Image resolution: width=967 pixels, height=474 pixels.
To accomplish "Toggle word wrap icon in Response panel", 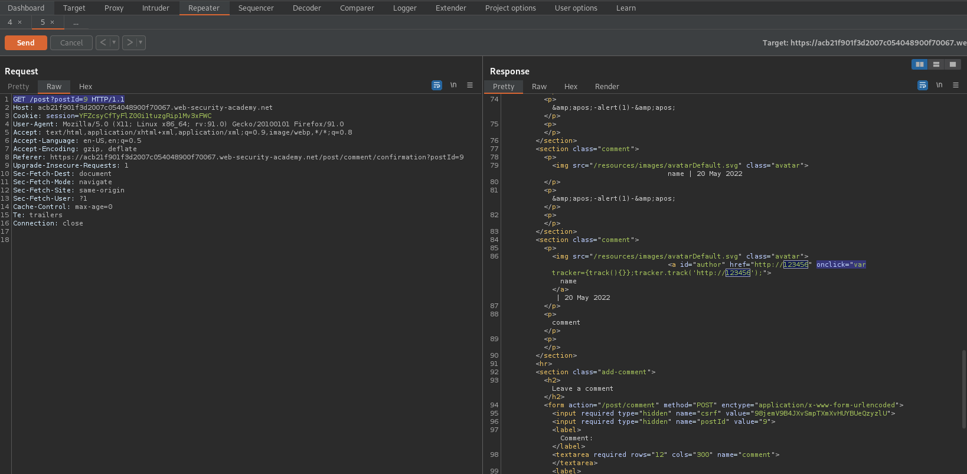I will [x=923, y=85].
